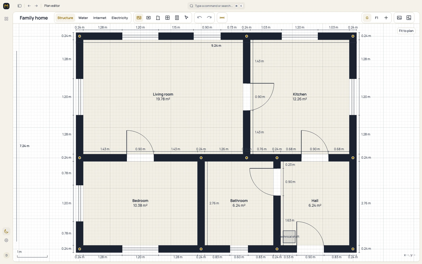Select the opening tool next to walls
The width and height of the screenshot is (422, 264).
(148, 18)
